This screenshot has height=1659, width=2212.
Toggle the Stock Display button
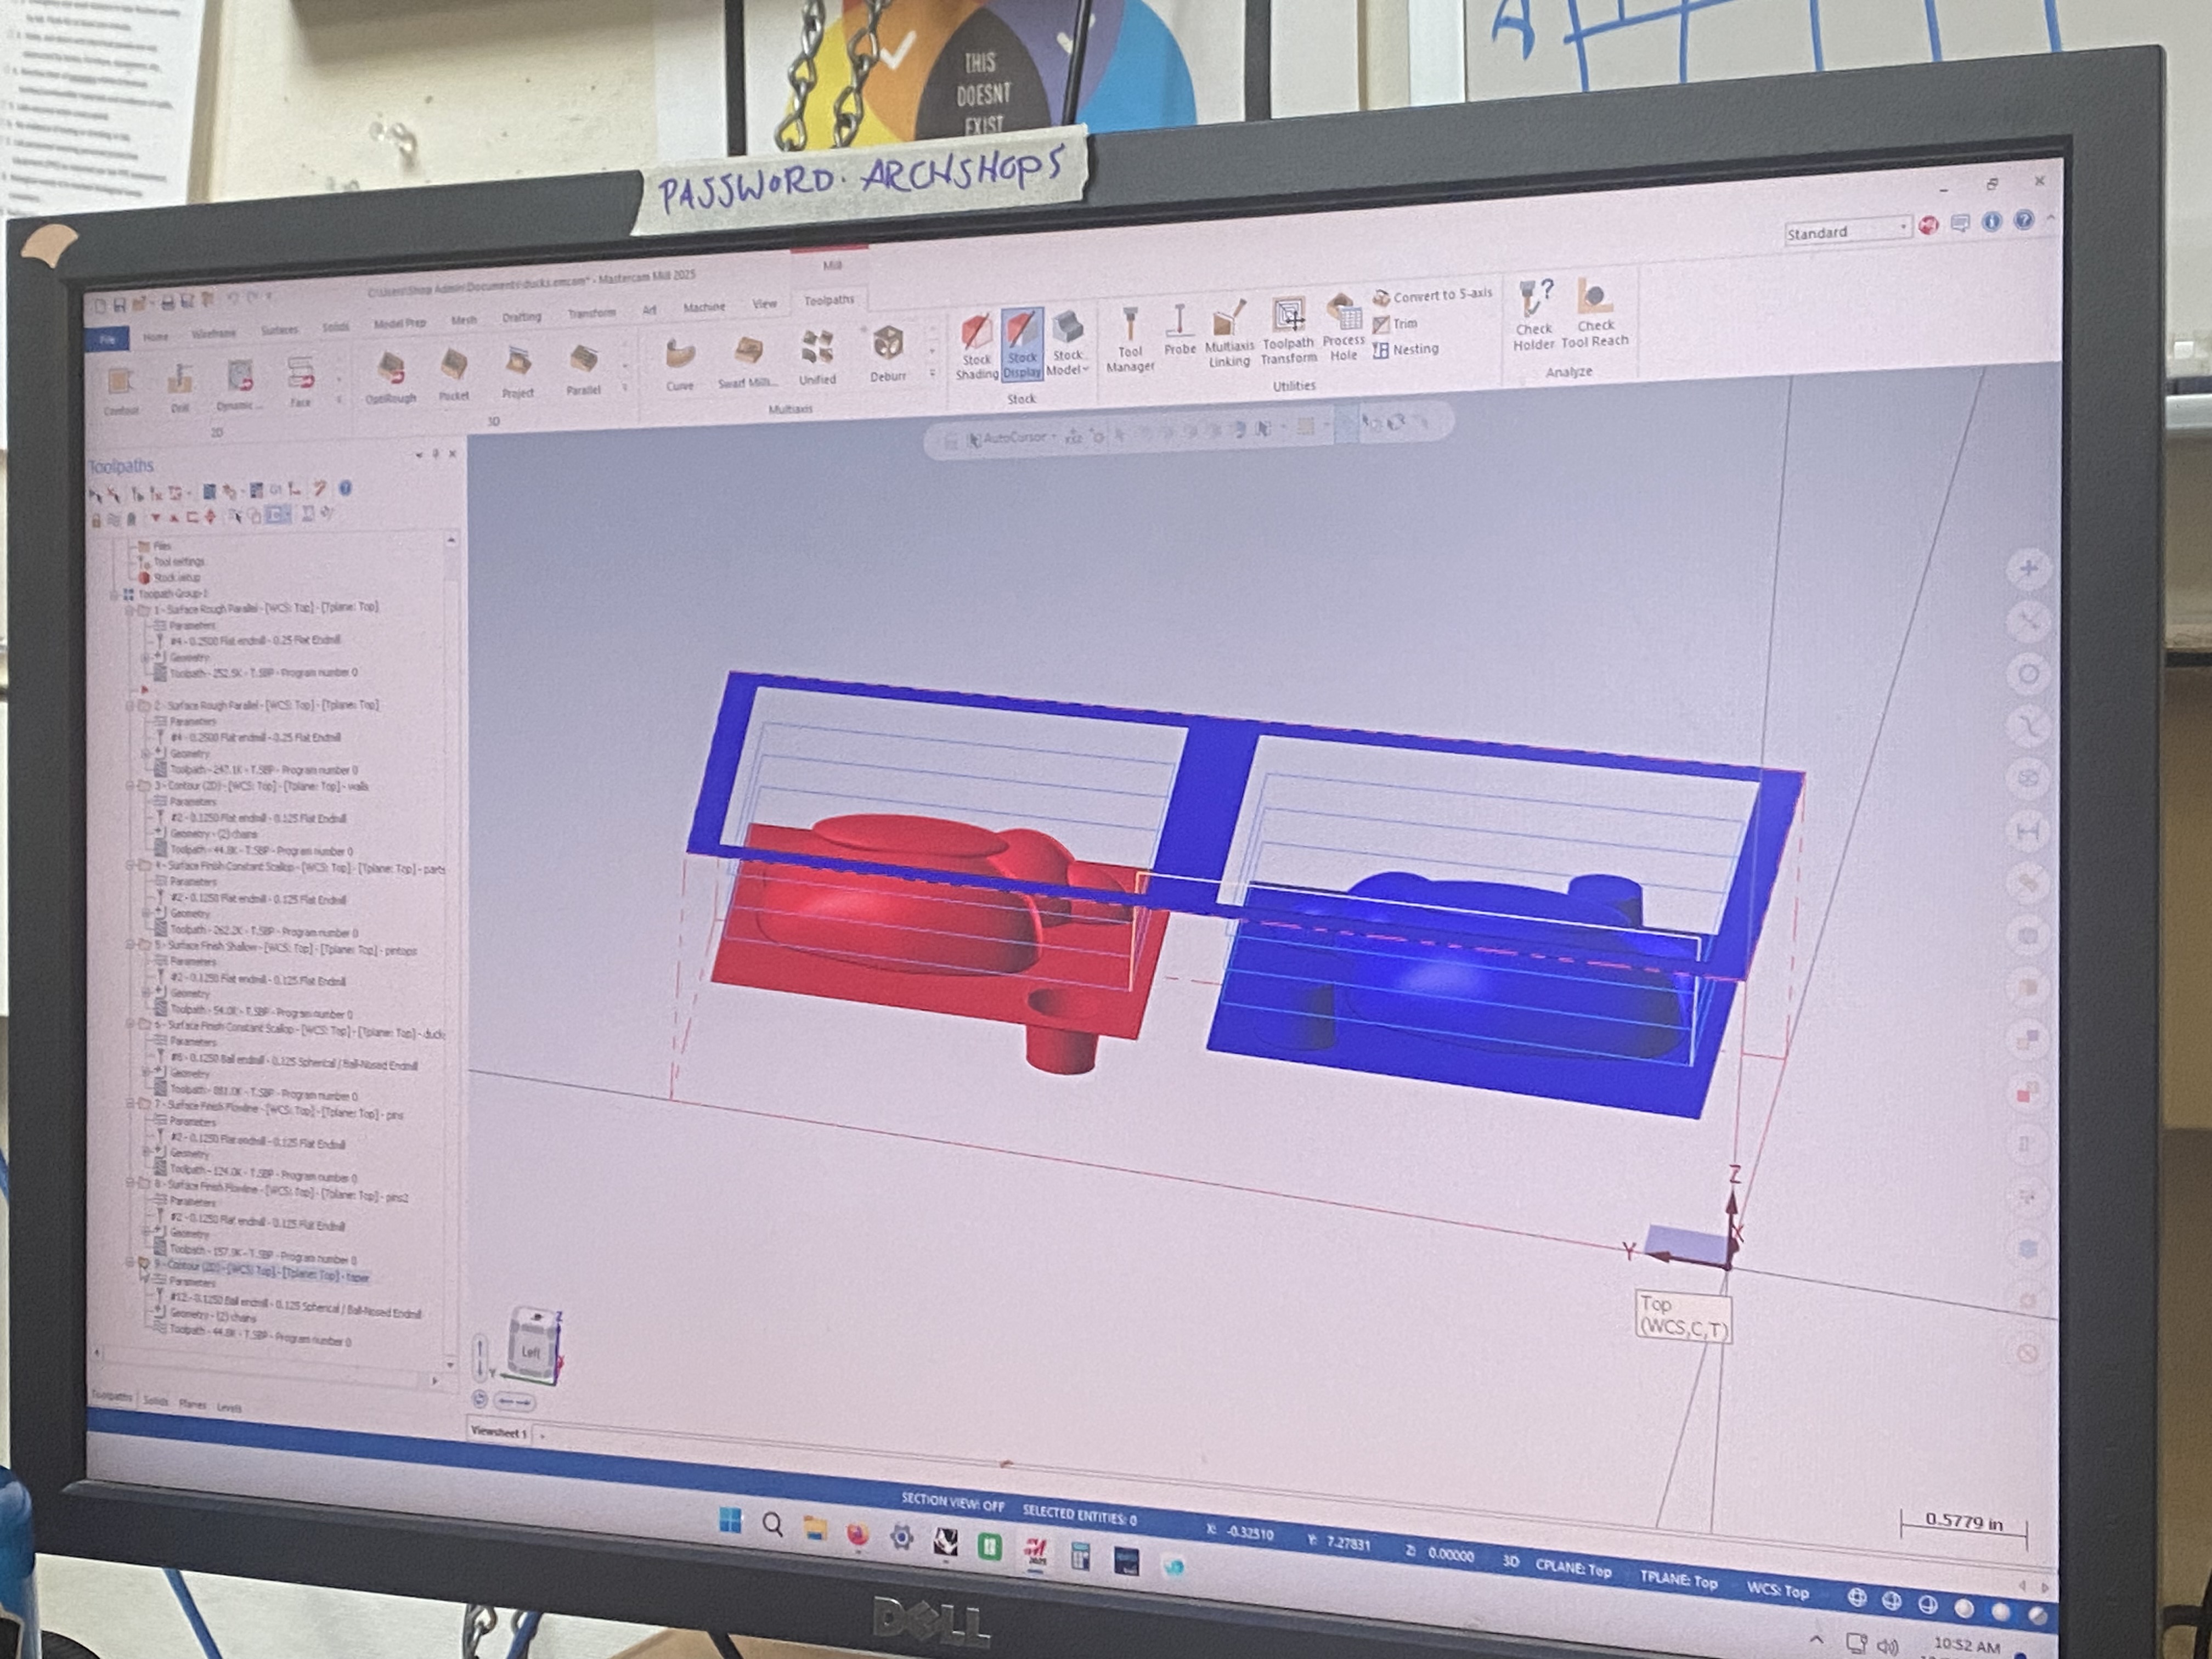1022,345
